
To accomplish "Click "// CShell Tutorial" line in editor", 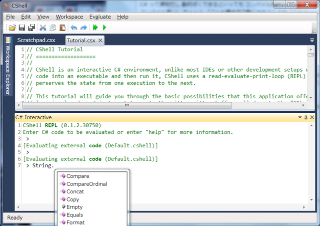I will [54, 49].
